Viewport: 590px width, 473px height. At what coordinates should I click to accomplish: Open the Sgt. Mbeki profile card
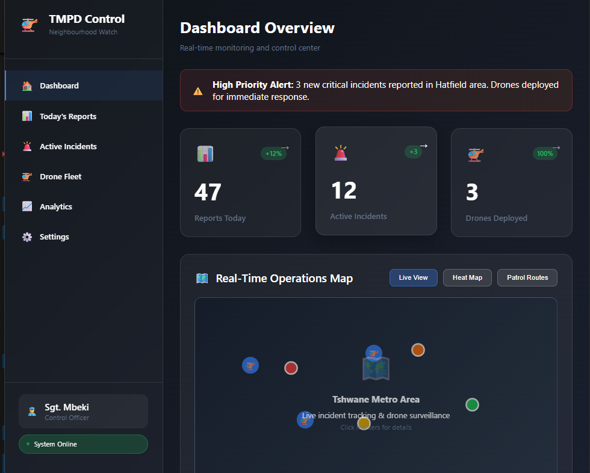click(83, 411)
